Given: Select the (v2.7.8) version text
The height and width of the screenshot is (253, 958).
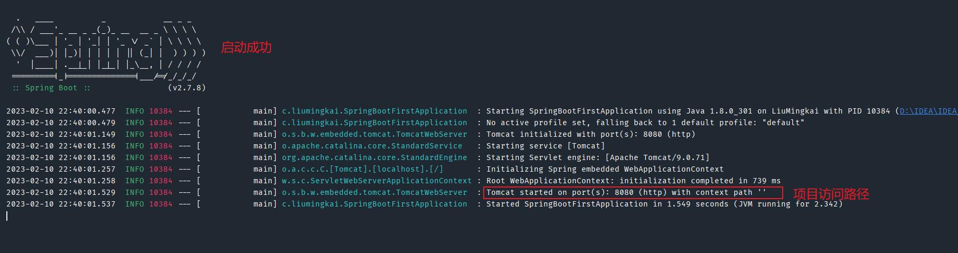Looking at the screenshot, I should pyautogui.click(x=186, y=88).
